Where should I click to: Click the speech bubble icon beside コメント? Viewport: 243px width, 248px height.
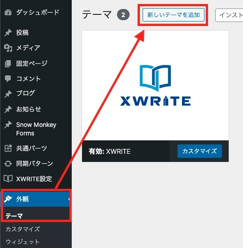pos(8,78)
